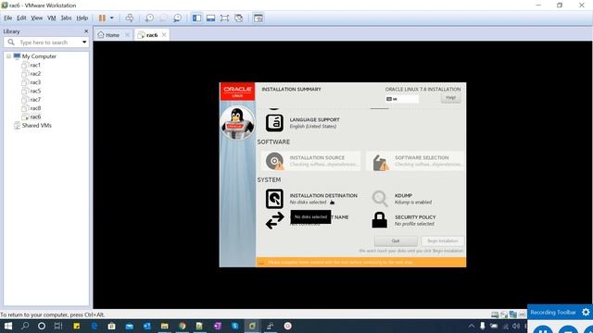The width and height of the screenshot is (593, 333).
Task: Collapse the My Computer tree node
Action: pyautogui.click(x=8, y=56)
